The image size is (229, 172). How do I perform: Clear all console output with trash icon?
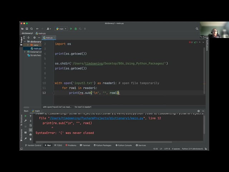point(30,139)
